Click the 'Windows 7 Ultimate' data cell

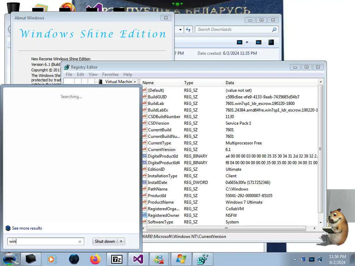tap(244, 202)
